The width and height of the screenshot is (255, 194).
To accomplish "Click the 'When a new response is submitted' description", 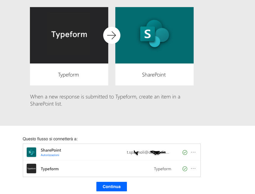I will pos(105,100).
